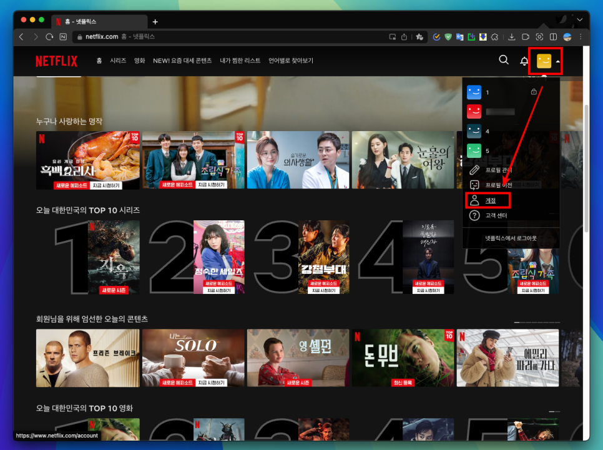Open the 에밀리 파리에 가다 thumbnail
The image size is (603, 450).
(x=507, y=358)
